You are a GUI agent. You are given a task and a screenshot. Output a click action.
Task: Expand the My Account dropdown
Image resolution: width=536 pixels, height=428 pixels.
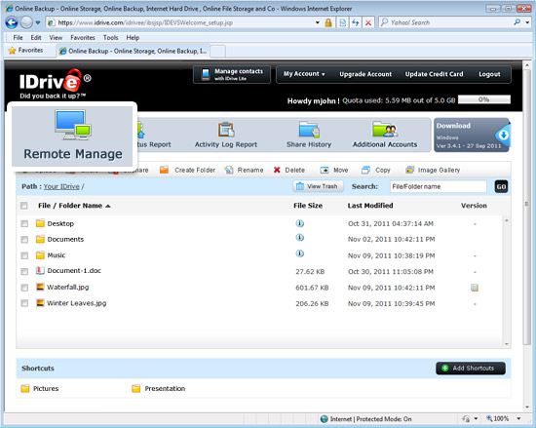click(304, 74)
